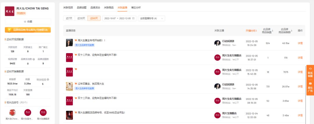Click shopping cart icon next to 过年买黄金
Viewport: 314px width, 124px height.
pyautogui.click(x=76, y=84)
